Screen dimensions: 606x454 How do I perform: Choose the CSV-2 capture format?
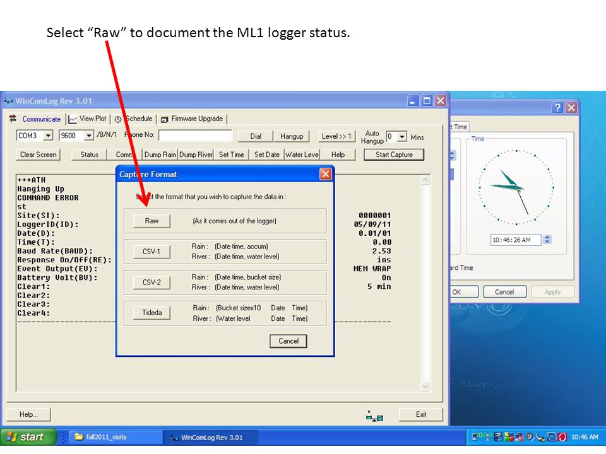(x=151, y=282)
